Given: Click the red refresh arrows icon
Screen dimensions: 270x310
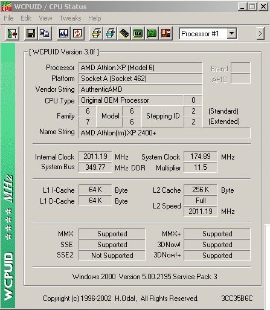Looking at the screenshot, I should coord(77,33).
